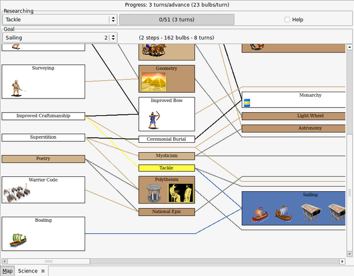Select the Superstition technology node
This screenshot has width=354, height=276.
pos(43,138)
